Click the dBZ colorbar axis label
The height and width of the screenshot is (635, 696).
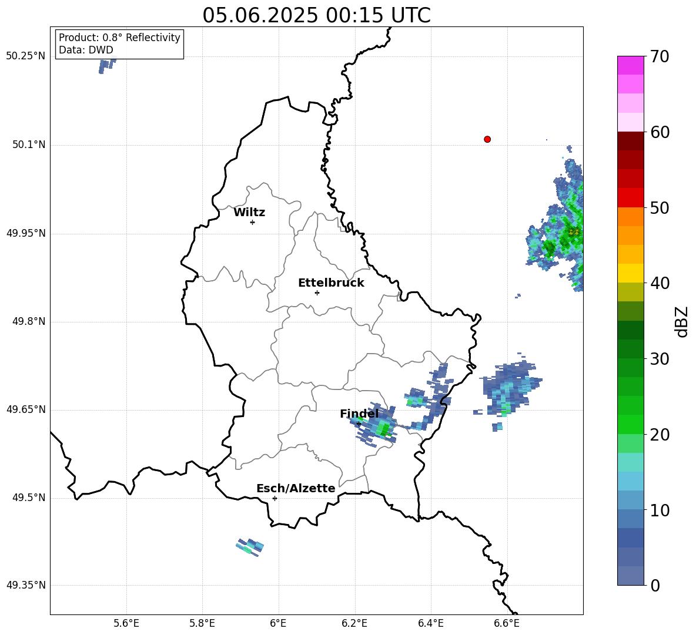(x=682, y=321)
